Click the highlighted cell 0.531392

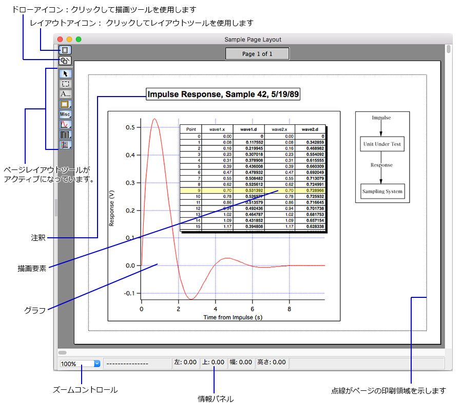pos(248,191)
